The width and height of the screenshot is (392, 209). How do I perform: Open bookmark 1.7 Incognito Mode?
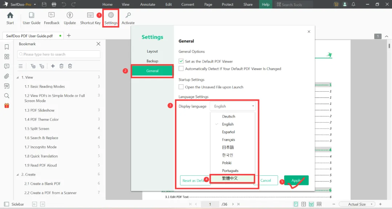tap(41, 147)
